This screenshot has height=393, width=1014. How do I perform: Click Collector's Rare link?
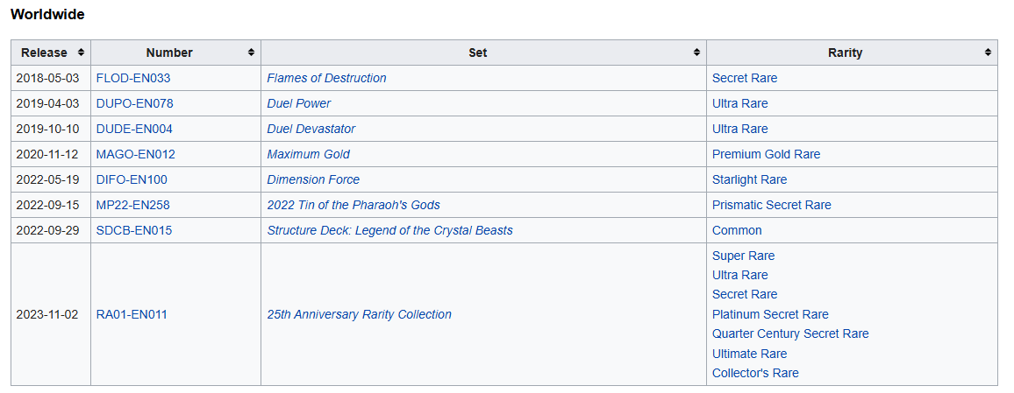[755, 373]
